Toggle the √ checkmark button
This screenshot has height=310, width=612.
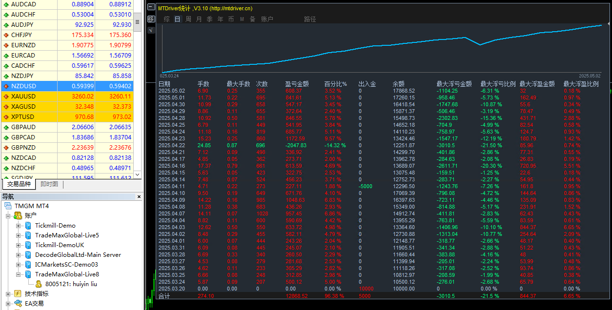[x=151, y=30]
